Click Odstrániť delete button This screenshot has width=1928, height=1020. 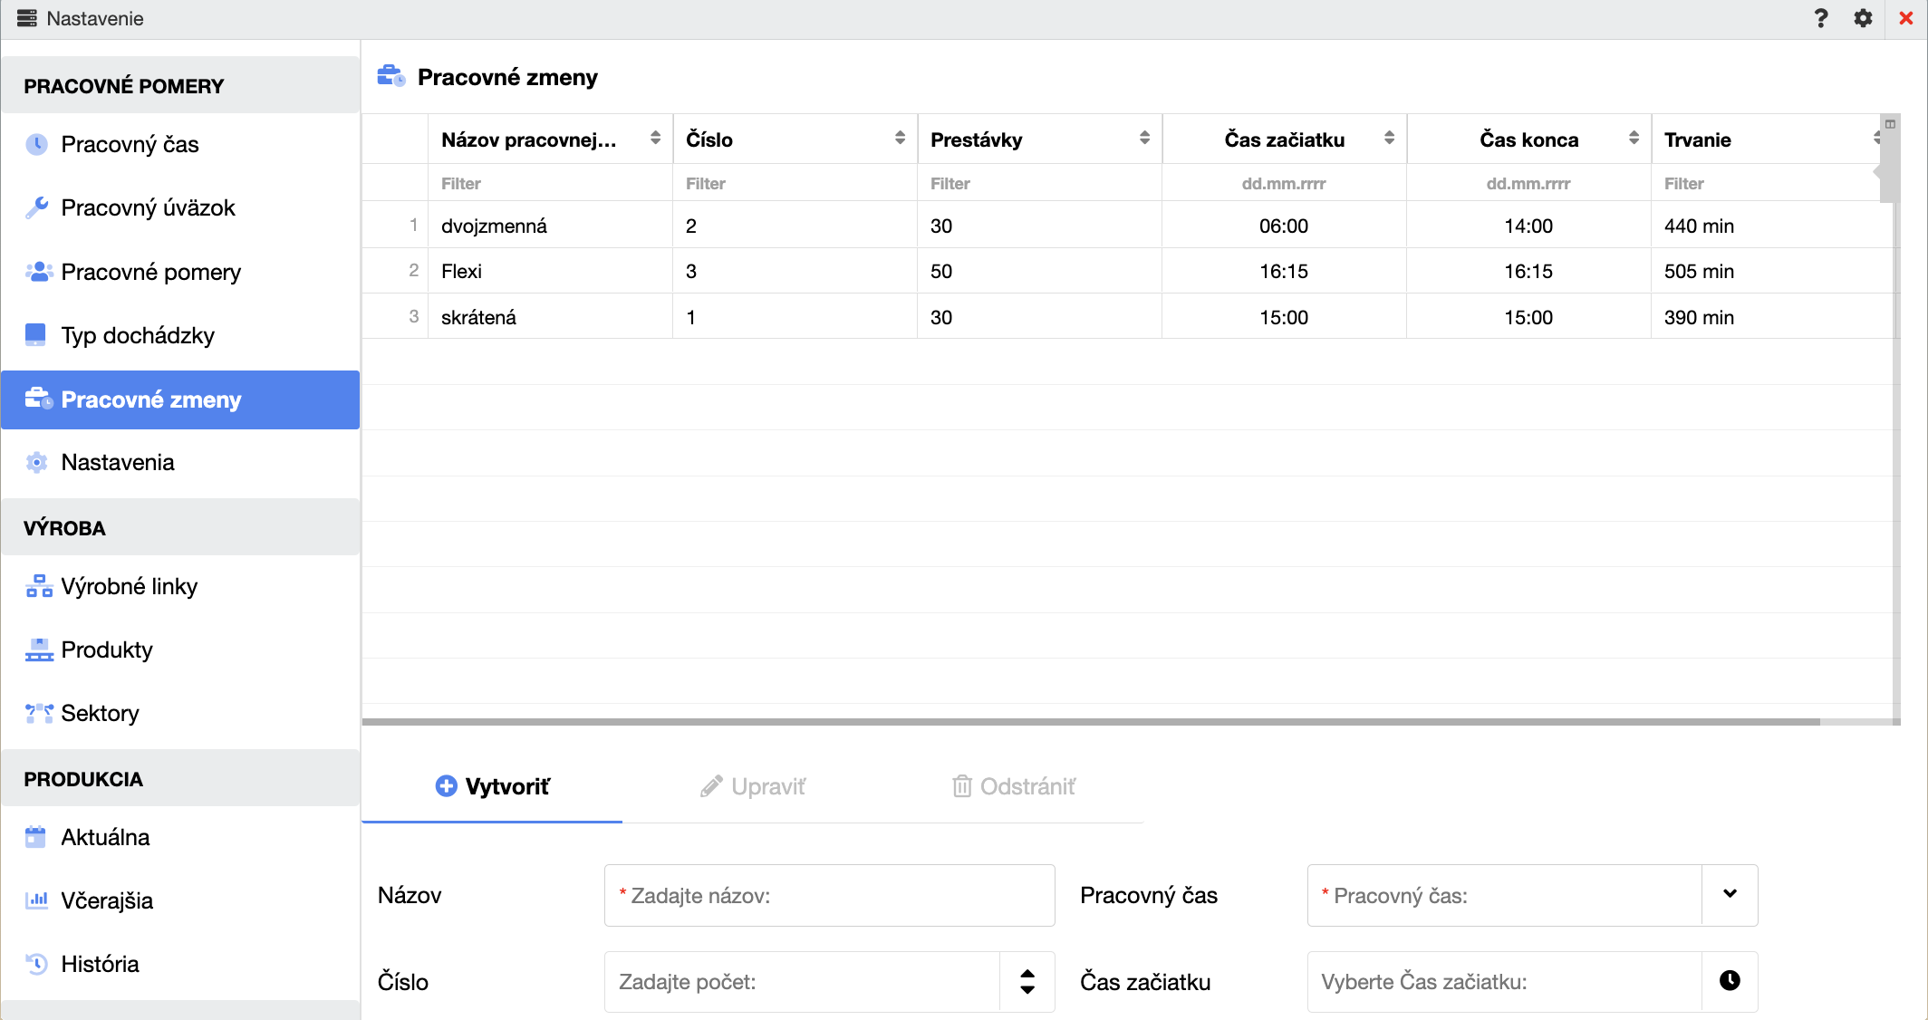tap(1014, 786)
